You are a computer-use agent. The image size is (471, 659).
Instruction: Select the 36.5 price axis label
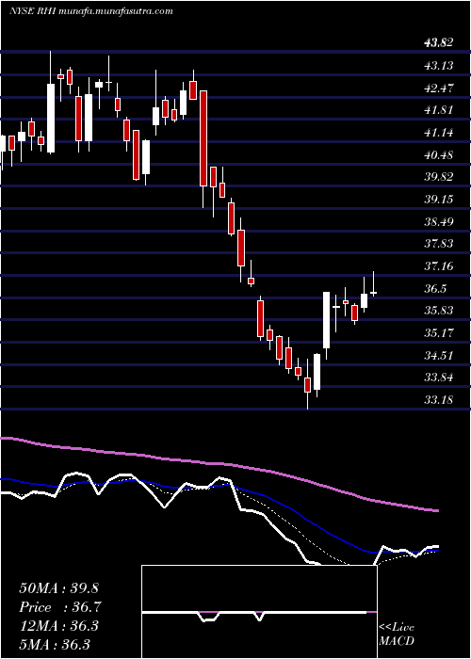(435, 288)
